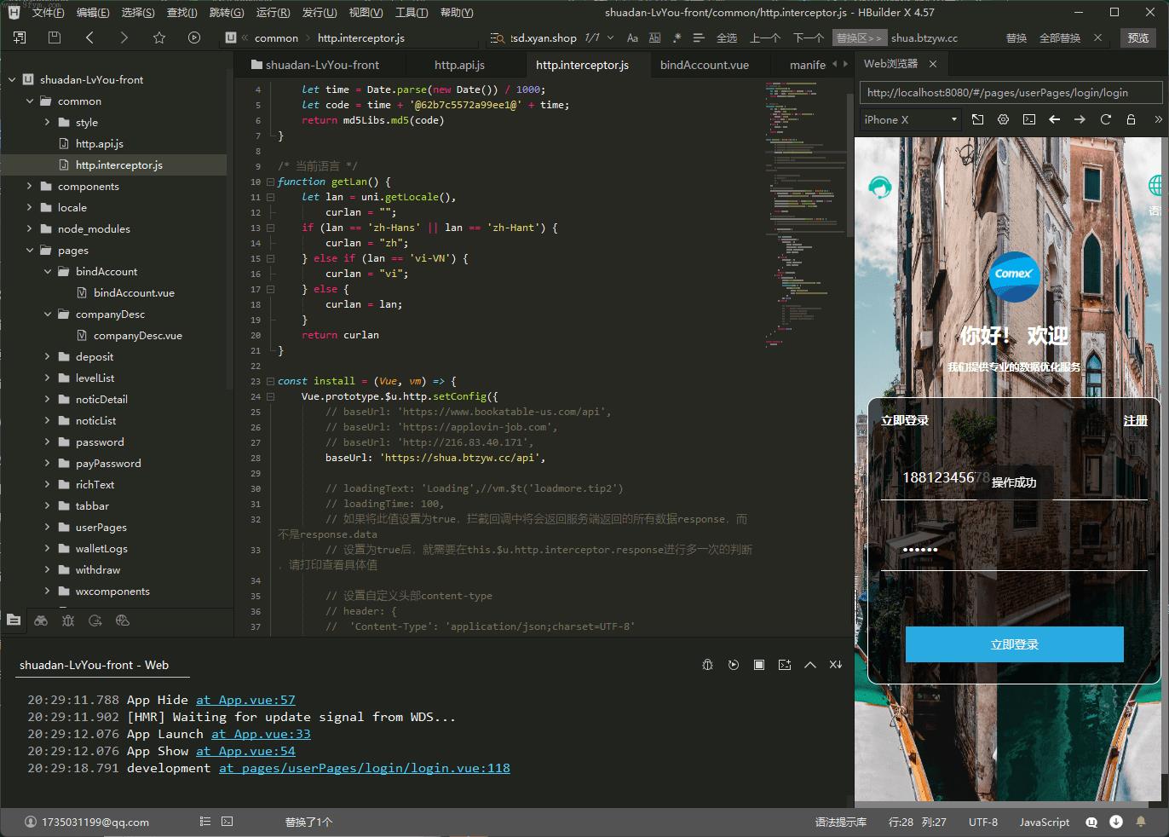This screenshot has height=837, width=1169.
Task: Bookmark with the star icon in toolbar
Action: click(159, 38)
